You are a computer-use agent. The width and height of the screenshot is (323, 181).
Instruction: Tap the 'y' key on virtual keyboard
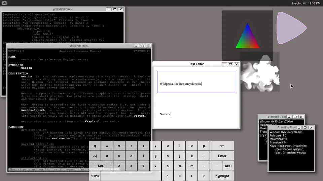[x=155, y=146]
